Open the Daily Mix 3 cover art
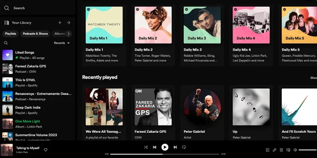Image resolution: width=317 pixels, height=158 pixels. click(202, 25)
